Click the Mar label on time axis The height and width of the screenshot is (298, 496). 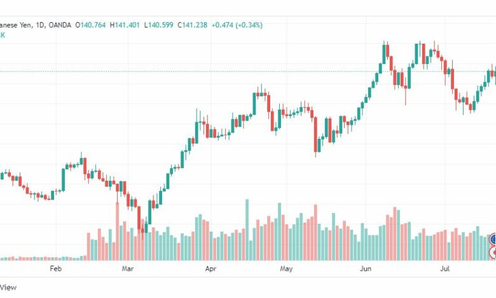(128, 269)
